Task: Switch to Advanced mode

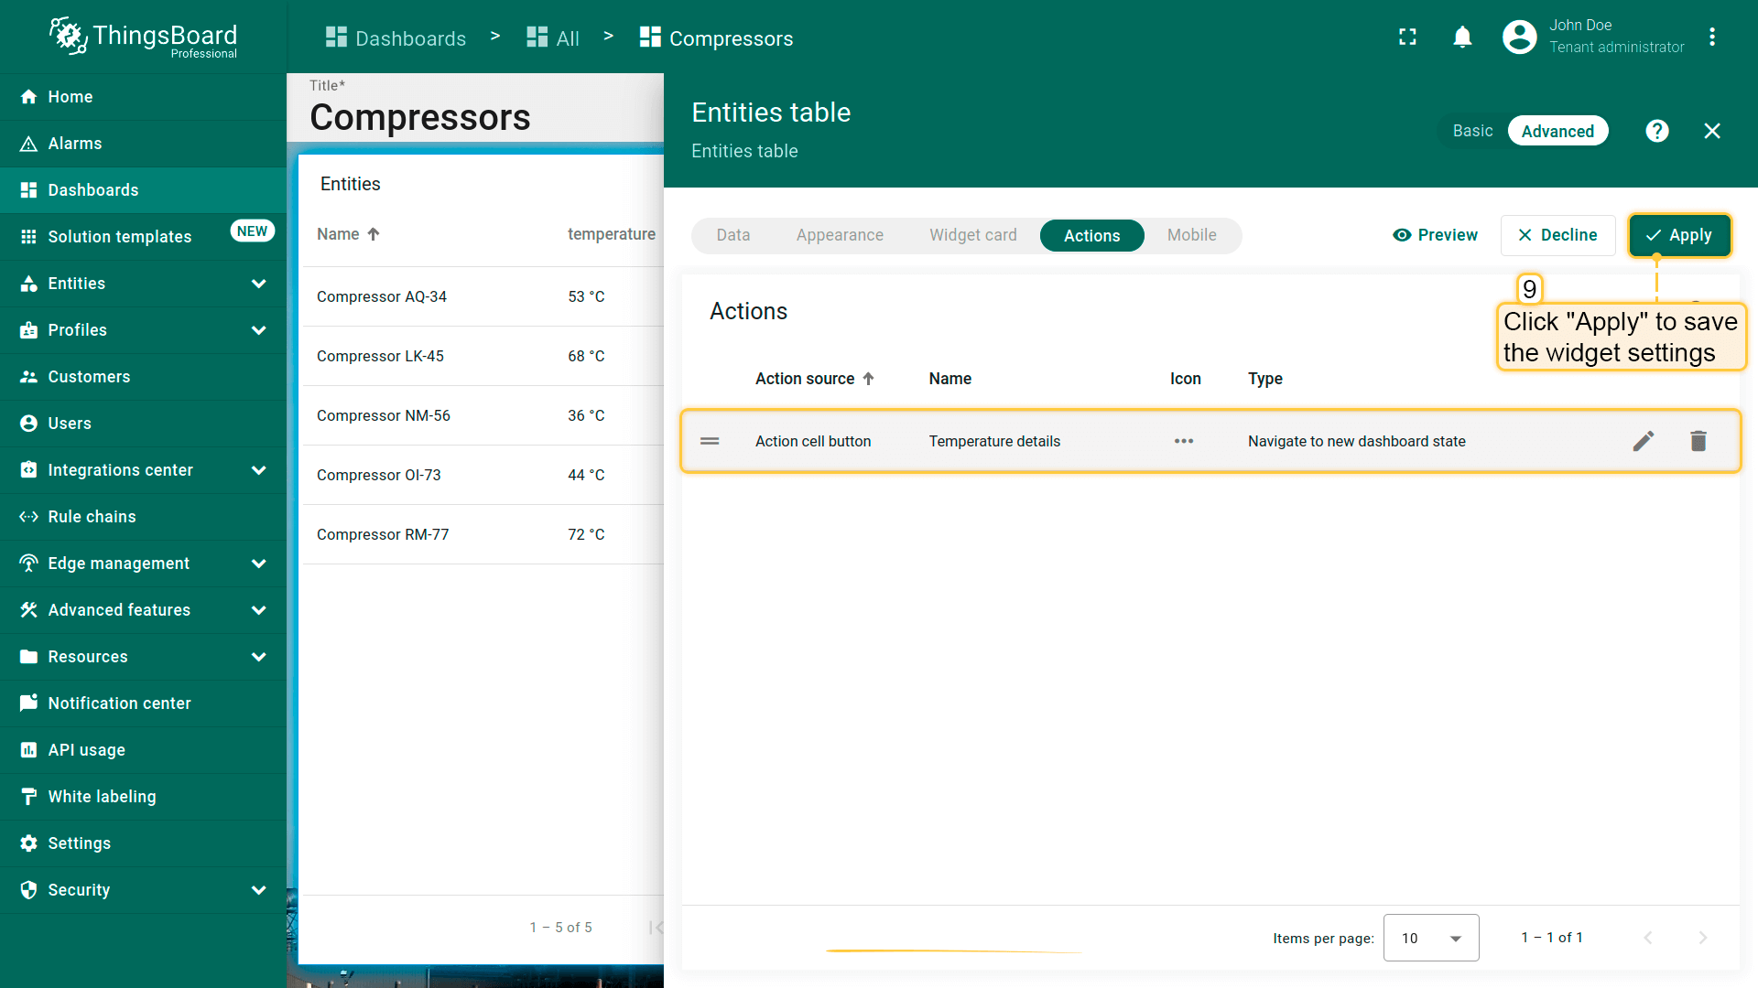Action: (x=1557, y=131)
